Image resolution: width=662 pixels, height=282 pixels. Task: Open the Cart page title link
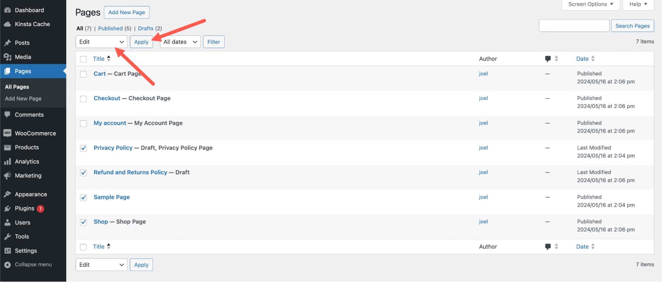click(100, 74)
